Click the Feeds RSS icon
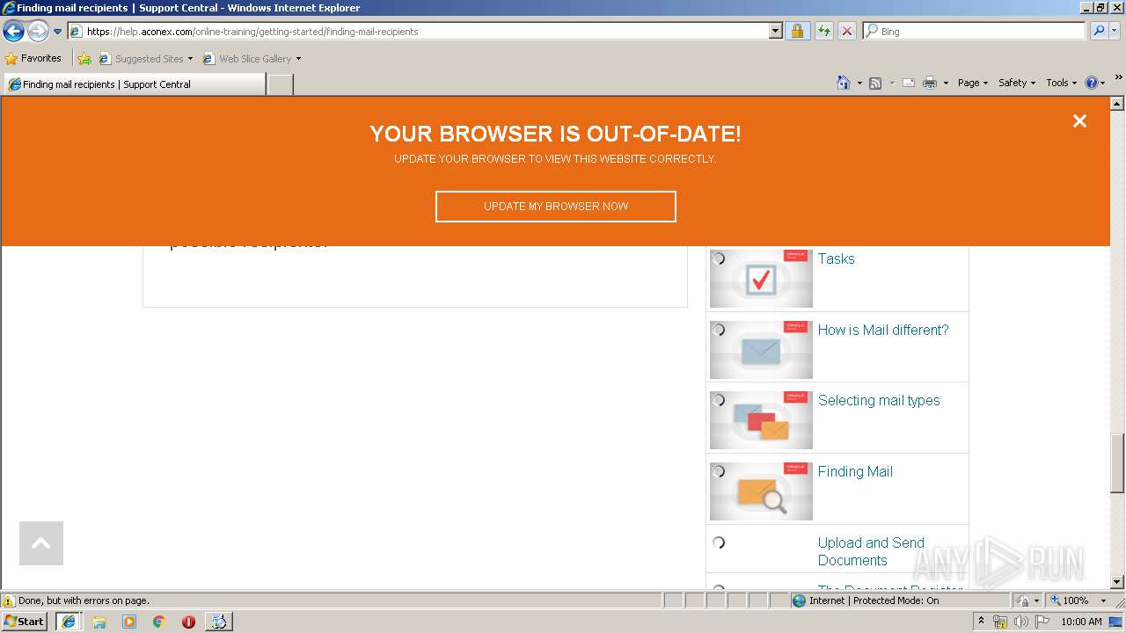1126x633 pixels. coord(875,83)
